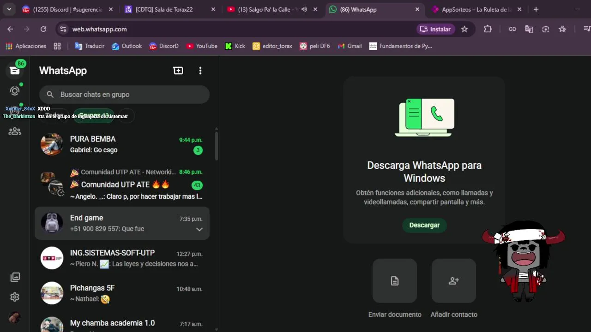Open the ING.SISTEMAS-SOFT-UTP chat
591x332 pixels.
pos(122,258)
